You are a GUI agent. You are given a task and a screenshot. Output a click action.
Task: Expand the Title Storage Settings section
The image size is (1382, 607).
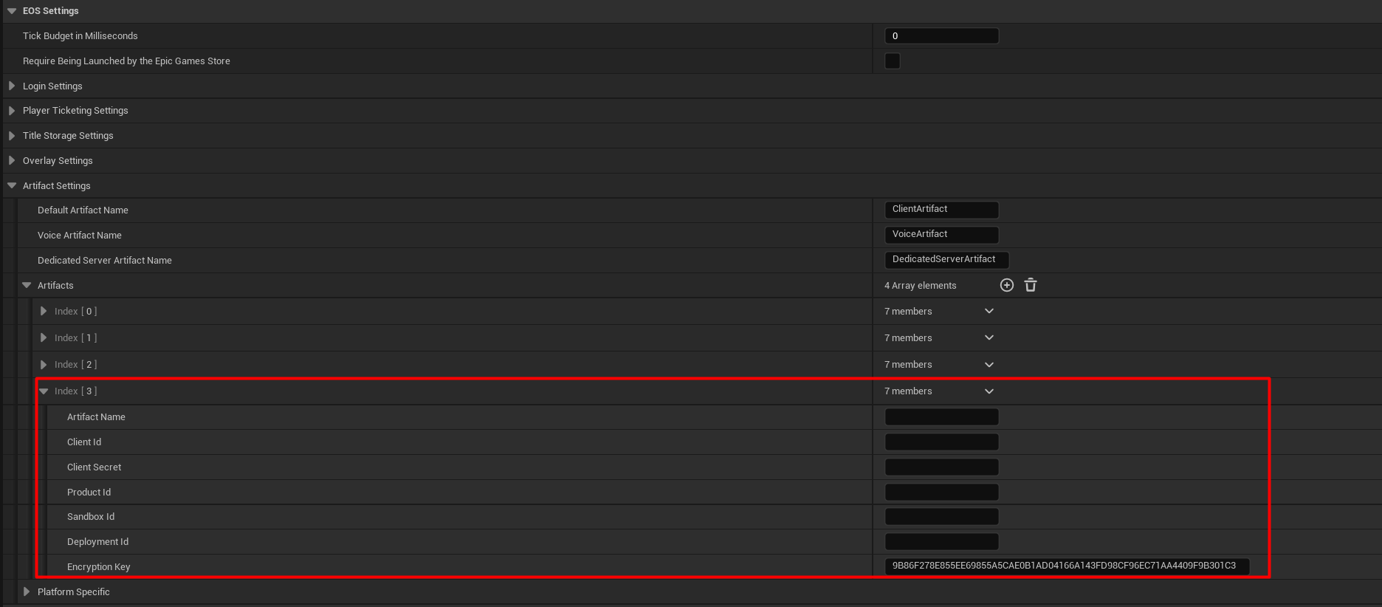[x=12, y=136]
